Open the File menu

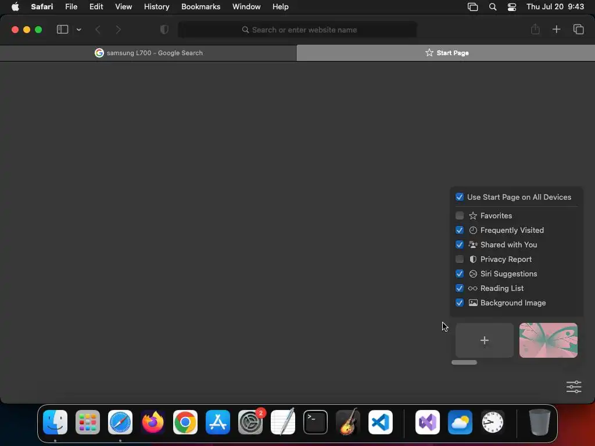pos(71,7)
